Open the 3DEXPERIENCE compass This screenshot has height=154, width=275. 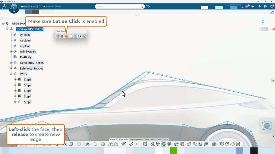point(14,8)
